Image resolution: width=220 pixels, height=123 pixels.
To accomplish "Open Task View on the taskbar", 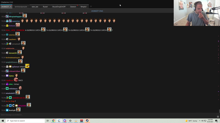I will pyautogui.click(x=47, y=121).
